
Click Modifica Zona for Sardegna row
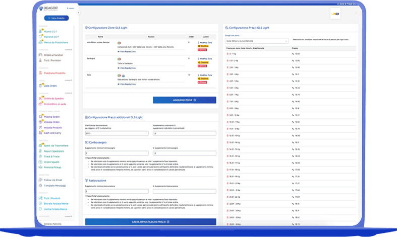click(205, 58)
